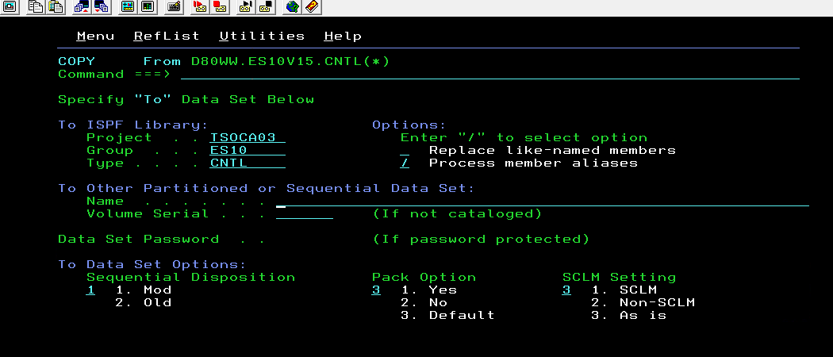Quit macro playback with black square icon

(265, 7)
